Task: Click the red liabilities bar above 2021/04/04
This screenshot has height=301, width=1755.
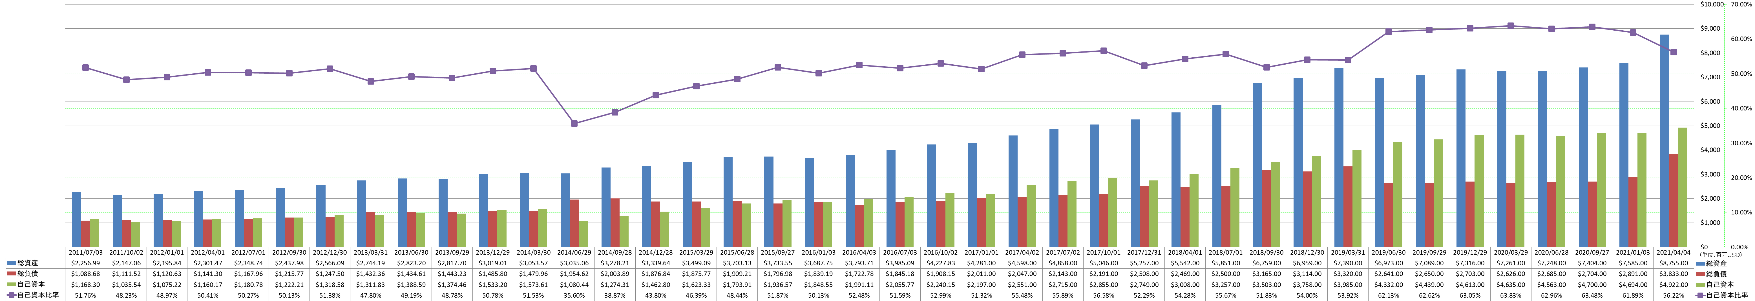Action: coord(1674,200)
